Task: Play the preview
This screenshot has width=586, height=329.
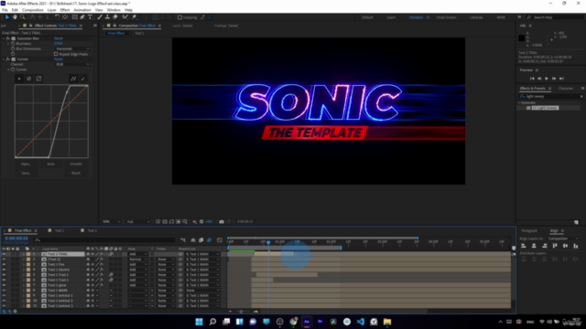Action: (x=547, y=79)
